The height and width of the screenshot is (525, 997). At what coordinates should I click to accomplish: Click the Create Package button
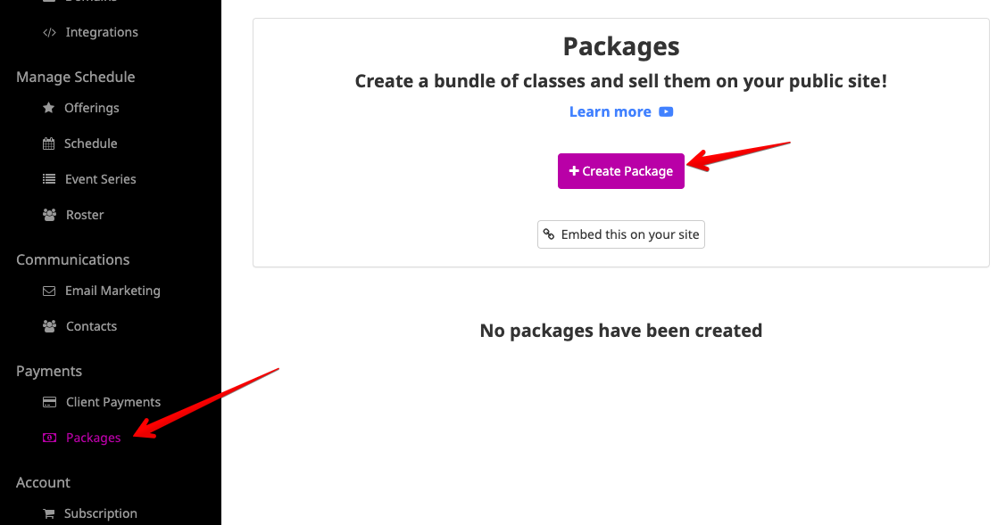tap(621, 171)
